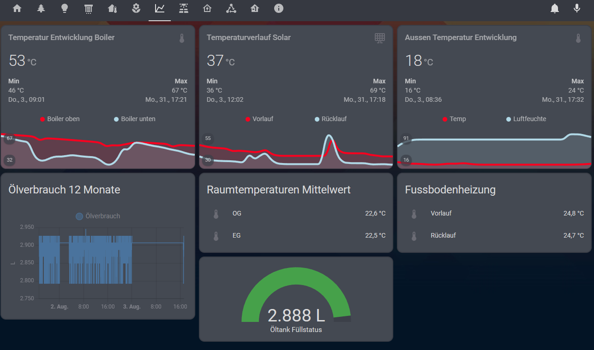Toggle Solar Rücklauf legend entry
Viewport: 594px width, 350px height.
coord(331,119)
